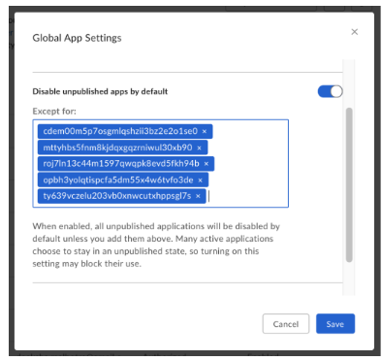Select the mttyhbs5fnm8kjdqxgqzrniwul30xb90 app ID text
382x361 pixels.
117,148
